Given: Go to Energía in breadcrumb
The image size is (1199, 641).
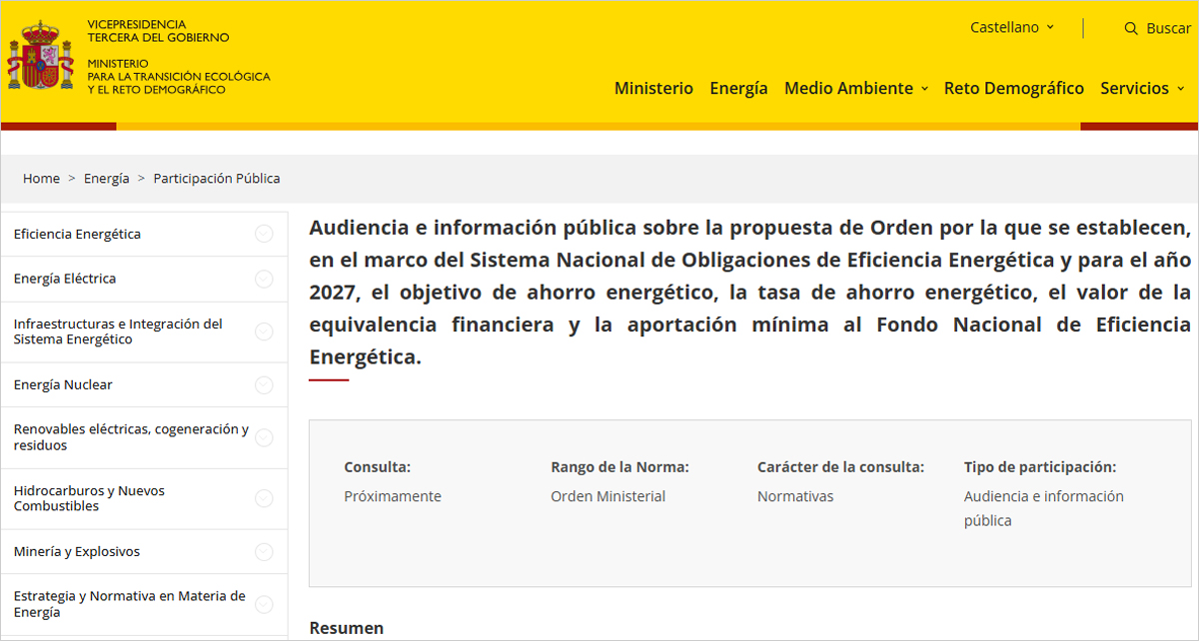Looking at the screenshot, I should [x=107, y=178].
